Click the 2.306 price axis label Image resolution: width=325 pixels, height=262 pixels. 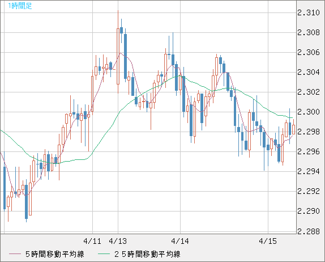(309, 52)
